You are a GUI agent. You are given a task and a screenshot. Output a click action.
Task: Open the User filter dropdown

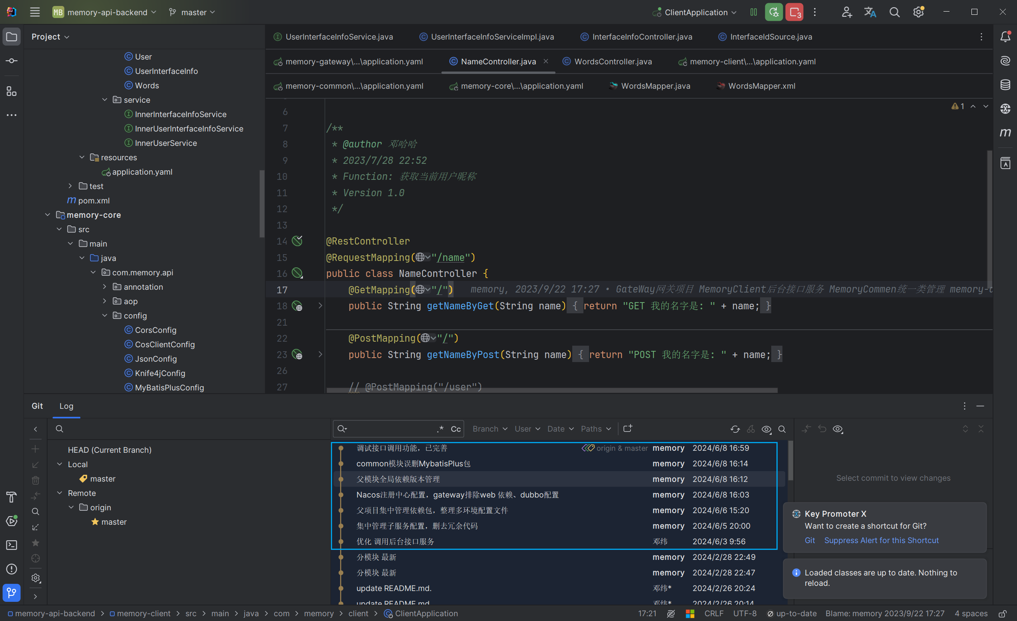tap(527, 429)
